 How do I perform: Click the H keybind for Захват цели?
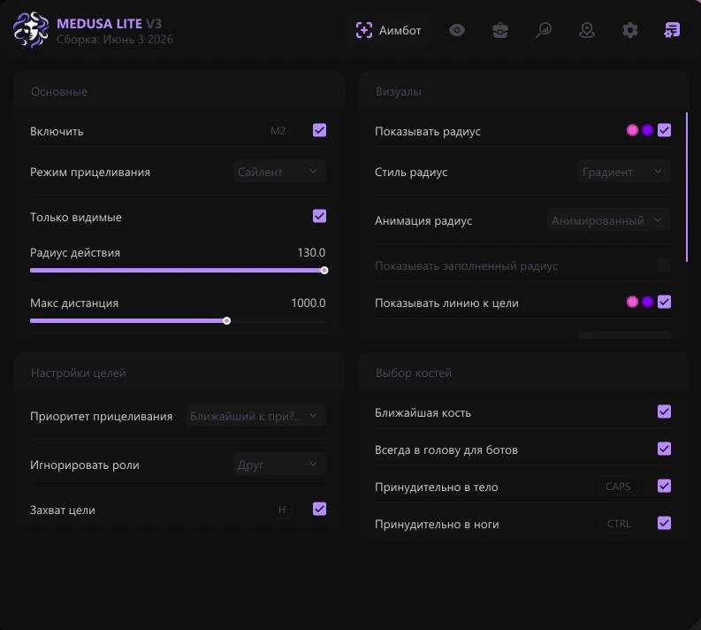282,509
